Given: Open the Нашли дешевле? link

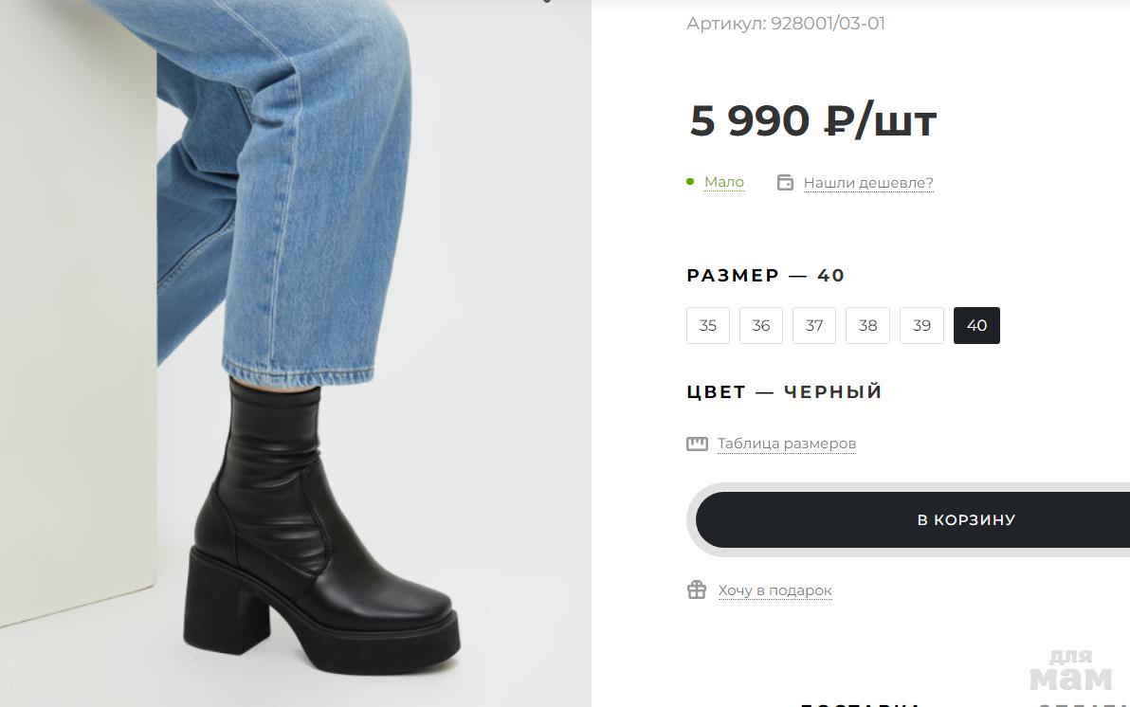Looking at the screenshot, I should click(868, 183).
